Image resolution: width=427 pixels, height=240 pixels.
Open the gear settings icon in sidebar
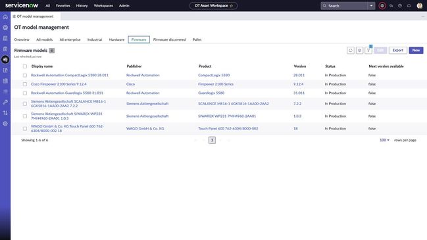pyautogui.click(x=5, y=124)
